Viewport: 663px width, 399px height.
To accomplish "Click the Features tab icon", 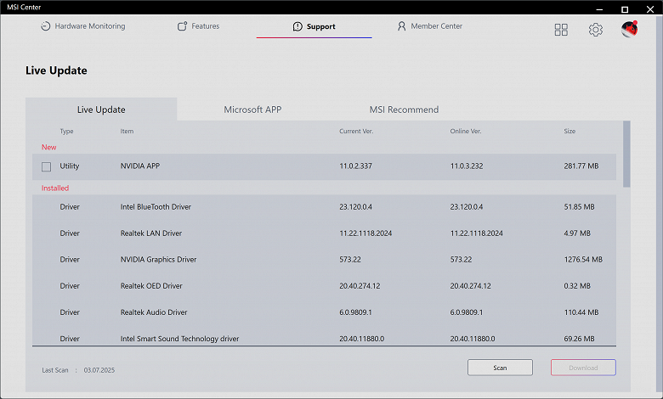I will (182, 26).
